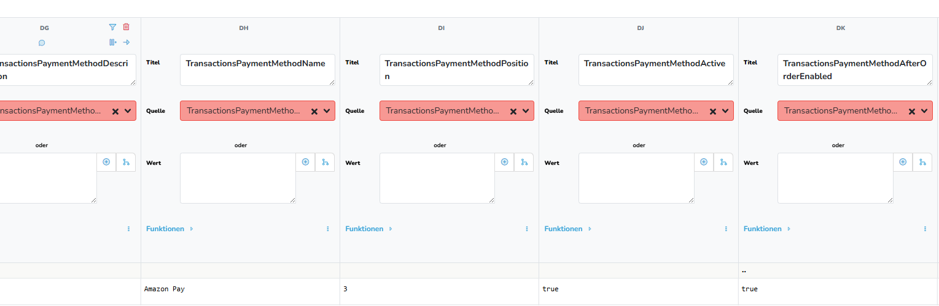
Task: Click the move-right arrow icon in column DG
Action: coord(126,42)
